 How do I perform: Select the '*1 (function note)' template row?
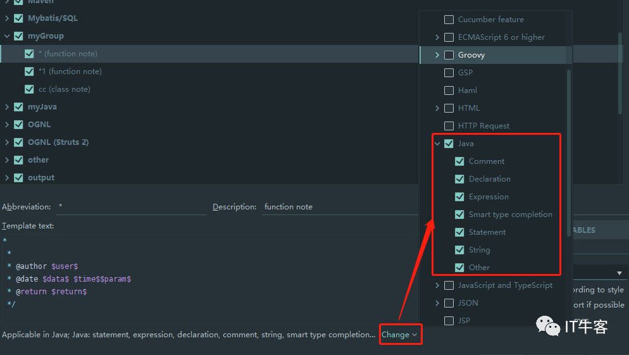pyautogui.click(x=209, y=72)
